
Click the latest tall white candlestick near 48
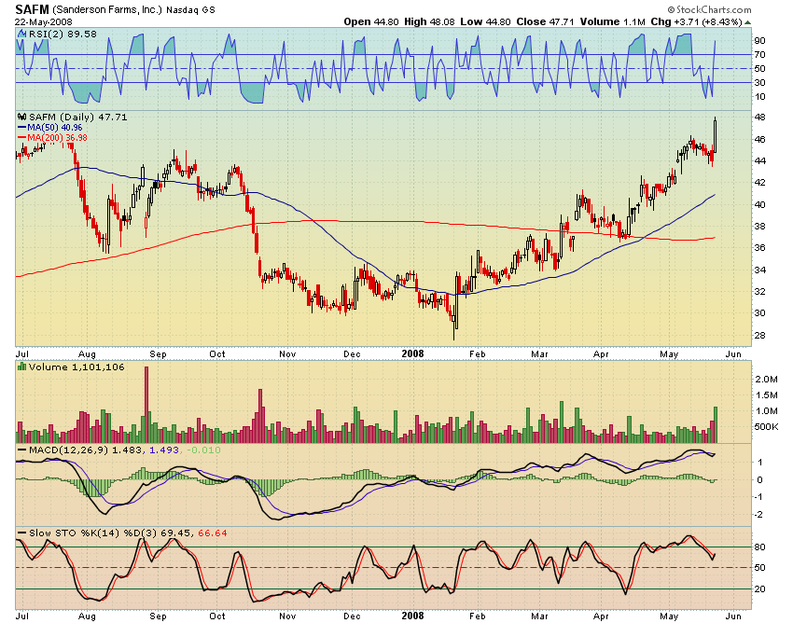pyautogui.click(x=716, y=135)
